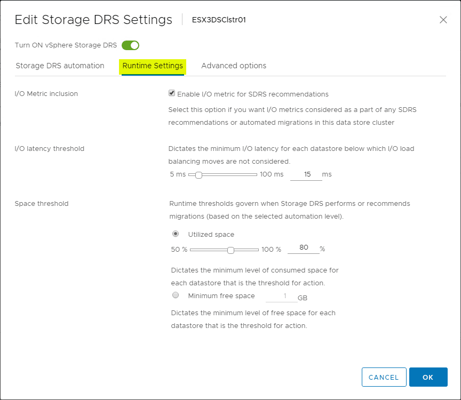Click the Minimum free space GB field

pyautogui.click(x=281, y=297)
